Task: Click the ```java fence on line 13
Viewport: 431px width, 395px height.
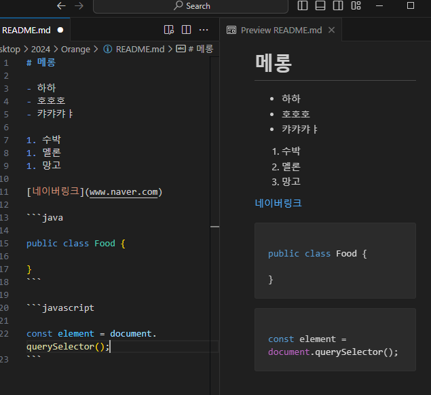Action: [45, 218]
